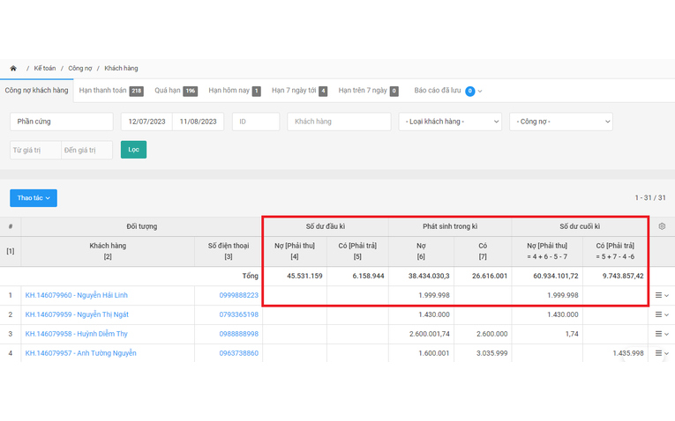Click the Số dư cuối kì header
The image size is (675, 421).
580,226
